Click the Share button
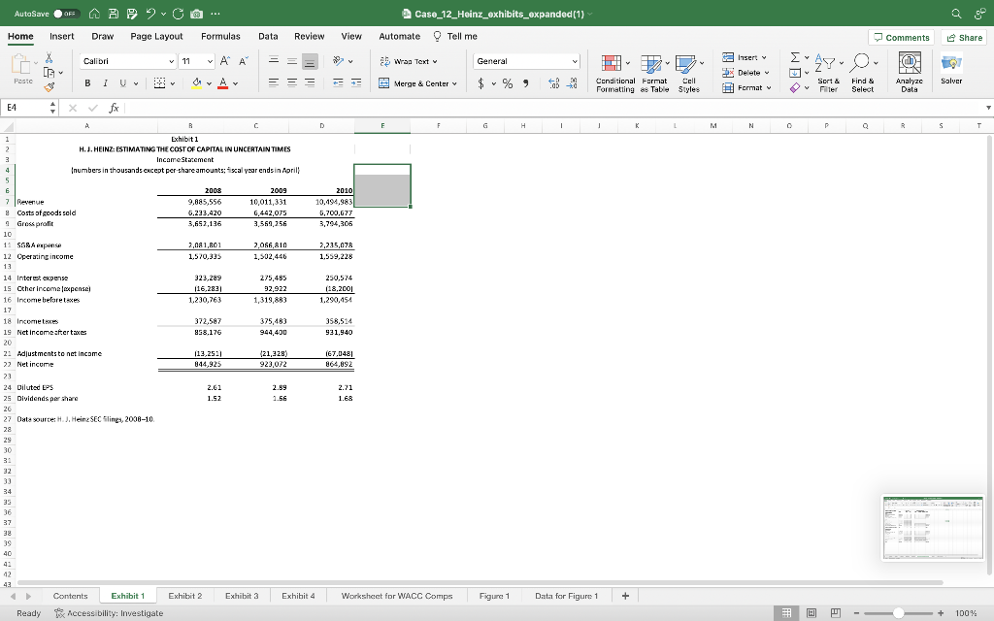994x621 pixels. click(x=964, y=36)
